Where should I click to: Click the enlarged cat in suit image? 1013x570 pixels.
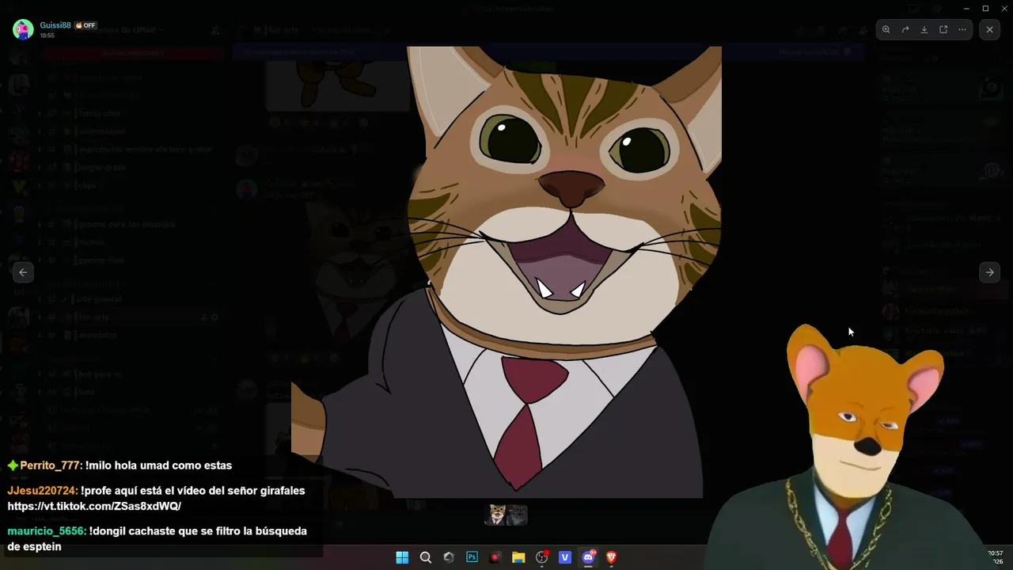click(506, 272)
